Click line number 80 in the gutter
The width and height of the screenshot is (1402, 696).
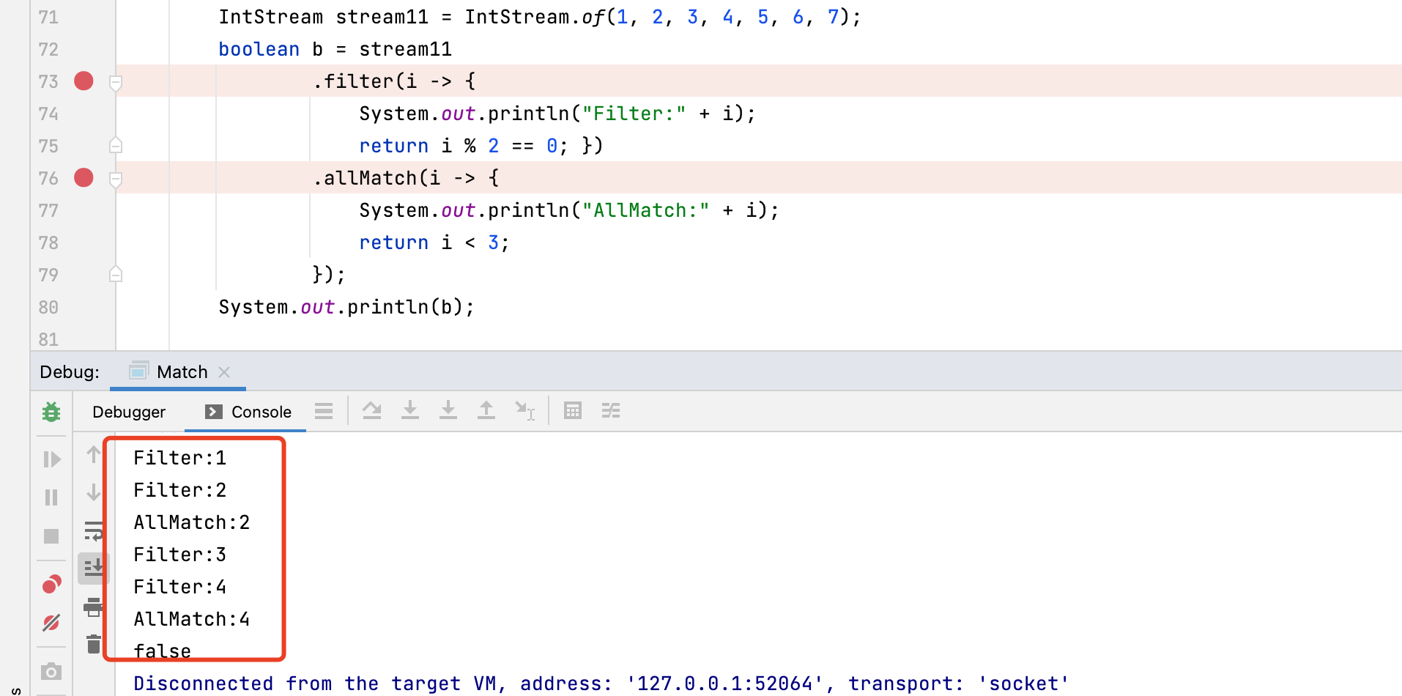48,307
